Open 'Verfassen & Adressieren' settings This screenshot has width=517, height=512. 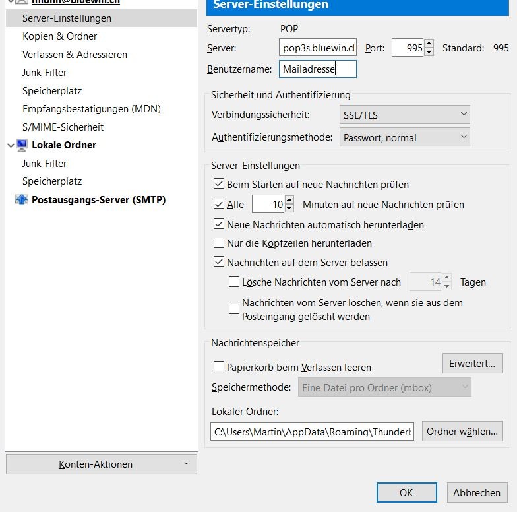point(75,55)
